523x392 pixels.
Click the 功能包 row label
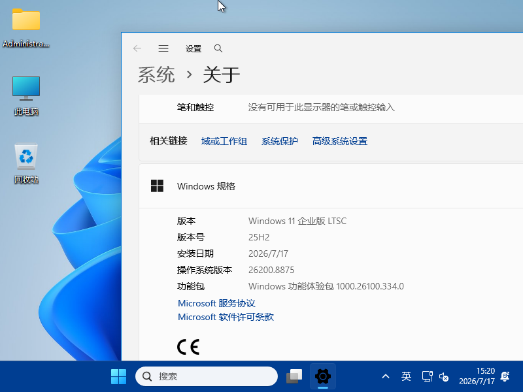pyautogui.click(x=191, y=286)
